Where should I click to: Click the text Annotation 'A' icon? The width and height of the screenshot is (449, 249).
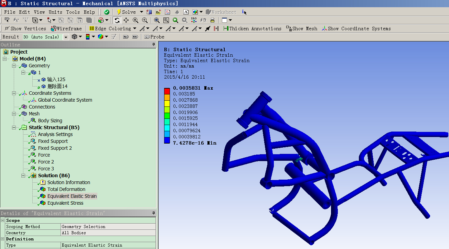pos(186,12)
